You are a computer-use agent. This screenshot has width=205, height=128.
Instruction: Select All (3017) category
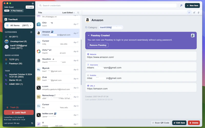[13, 37]
